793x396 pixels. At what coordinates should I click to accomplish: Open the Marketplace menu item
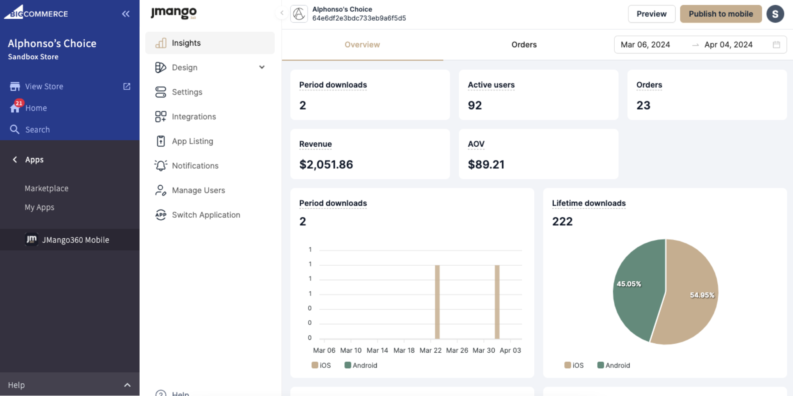click(x=46, y=188)
